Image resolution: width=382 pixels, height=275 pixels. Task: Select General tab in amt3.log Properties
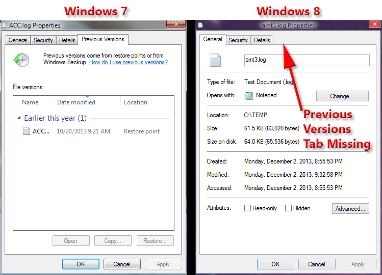pyautogui.click(x=213, y=39)
